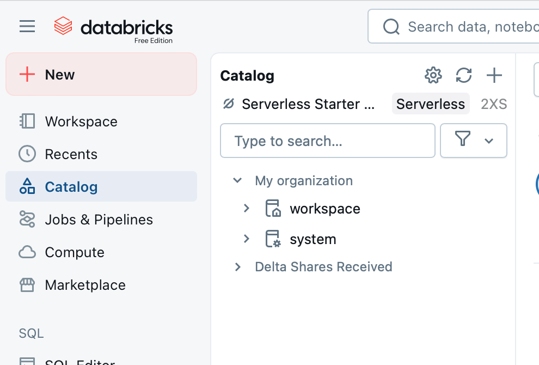
Task: Click the Serverless Starter compute icon
Action: coord(229,104)
